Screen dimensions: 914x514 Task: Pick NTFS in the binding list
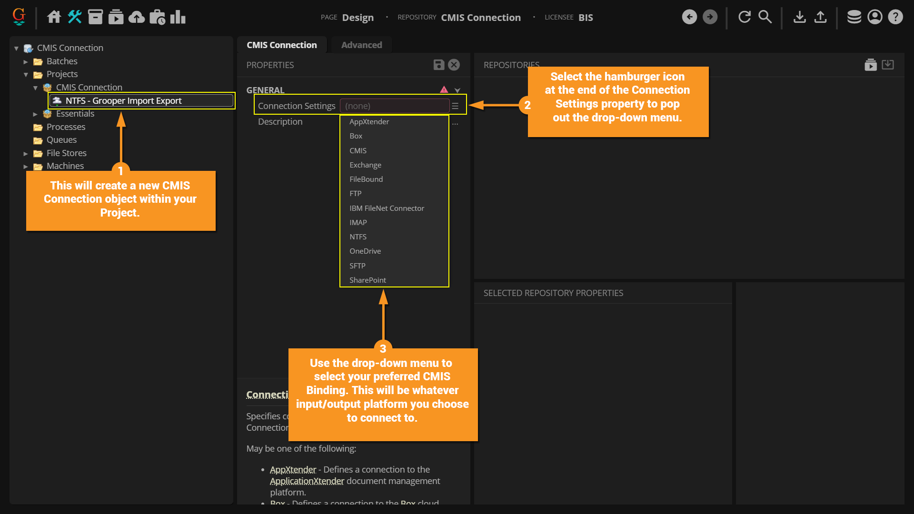pyautogui.click(x=358, y=237)
